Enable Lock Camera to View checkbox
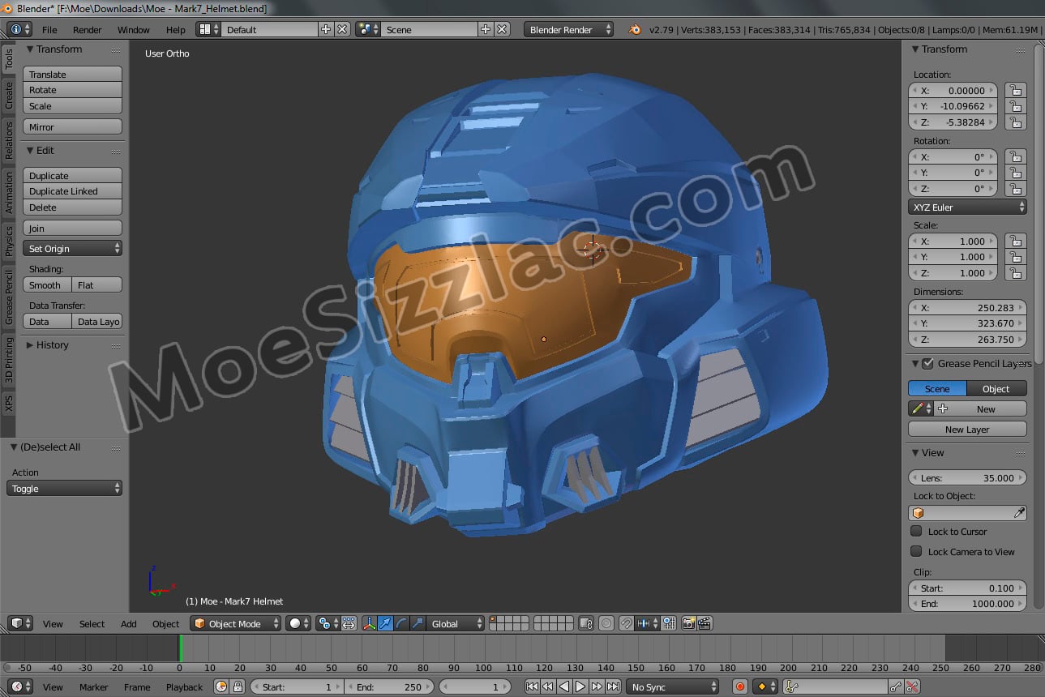The height and width of the screenshot is (697, 1045). coord(916,551)
